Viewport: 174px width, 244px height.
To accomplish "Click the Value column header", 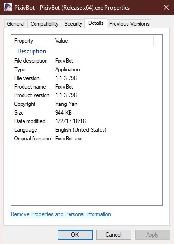I will (103, 41).
